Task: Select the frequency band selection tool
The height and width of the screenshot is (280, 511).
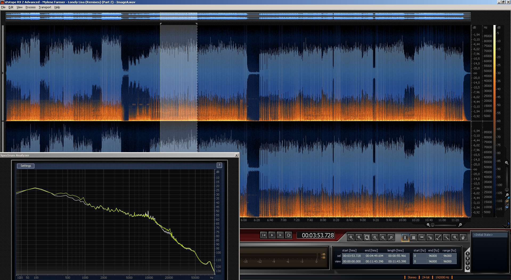Action: click(x=422, y=237)
